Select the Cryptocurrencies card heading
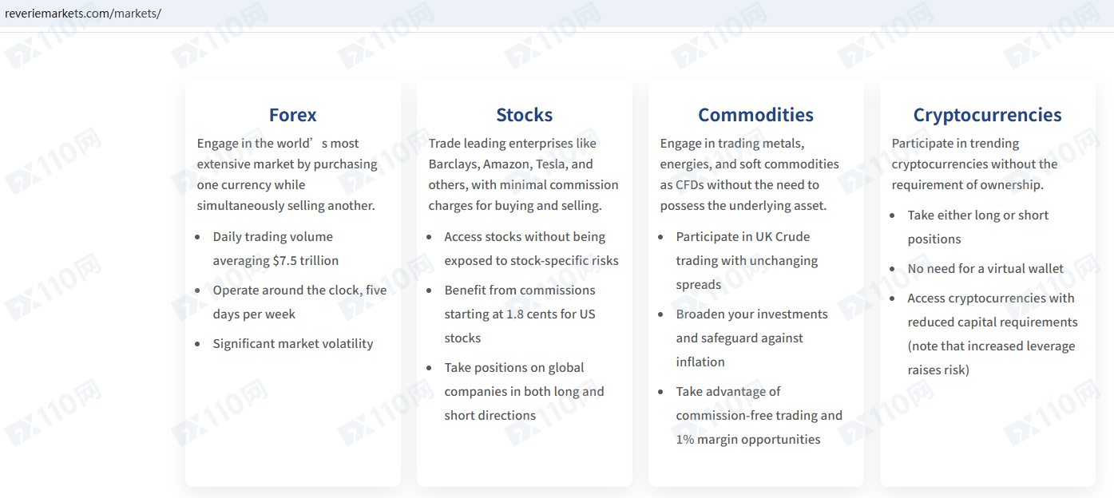The width and height of the screenshot is (1114, 498). coord(987,115)
